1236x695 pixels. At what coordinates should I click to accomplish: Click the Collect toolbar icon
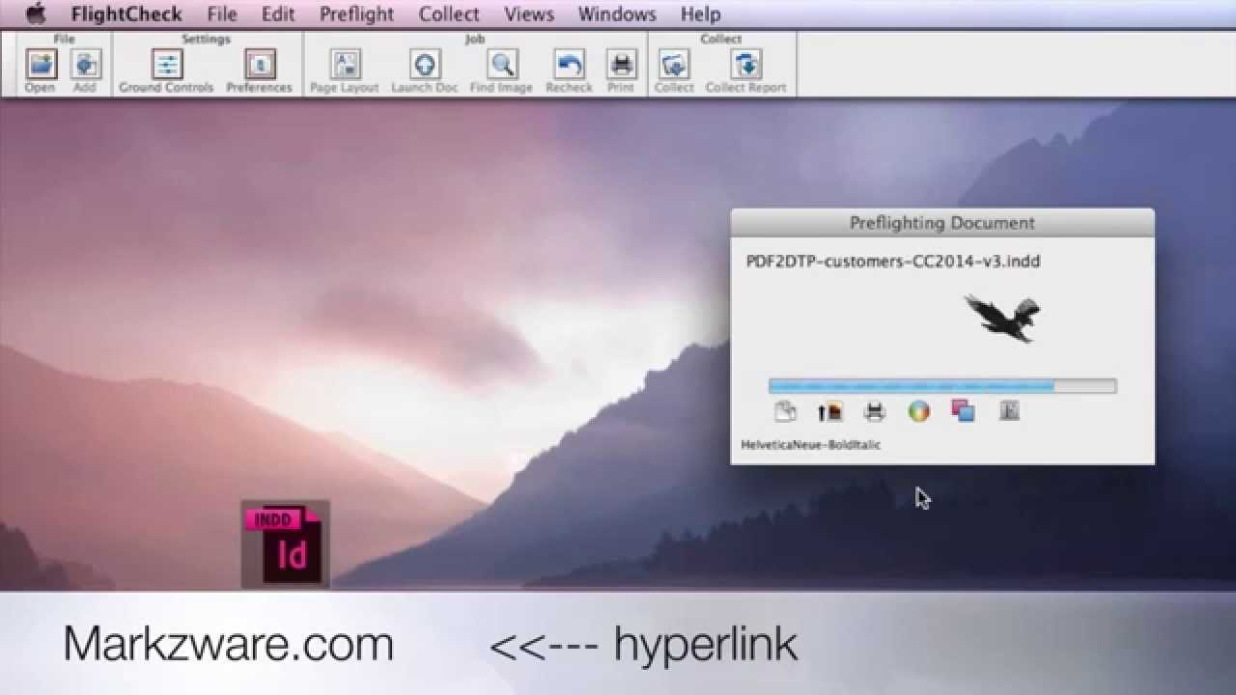pos(674,65)
